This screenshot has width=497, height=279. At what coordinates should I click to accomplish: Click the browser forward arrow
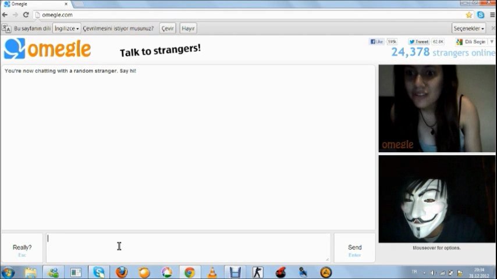click(15, 15)
